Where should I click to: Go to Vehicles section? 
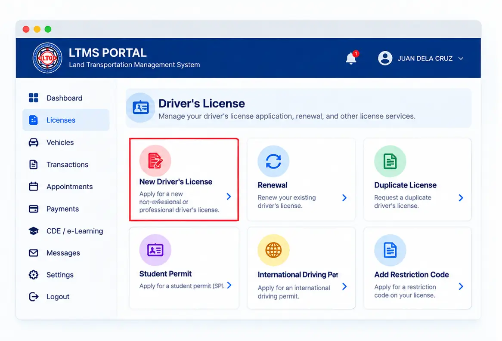tap(60, 142)
